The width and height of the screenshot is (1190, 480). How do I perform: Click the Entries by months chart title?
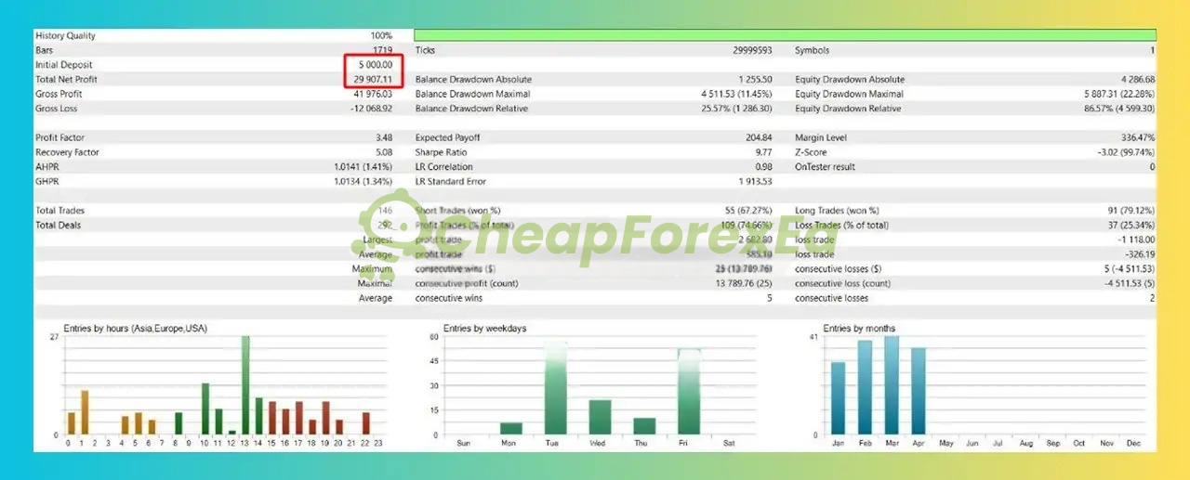pos(860,328)
